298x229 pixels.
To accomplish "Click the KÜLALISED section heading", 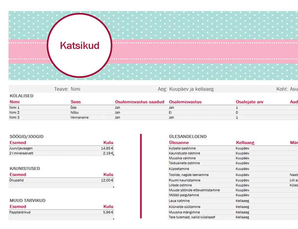I will (x=22, y=96).
